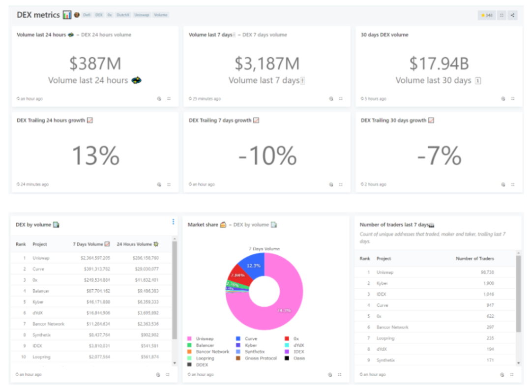
Task: Click scrollbar down arrow in DEX by volume table
Action: pos(174,363)
